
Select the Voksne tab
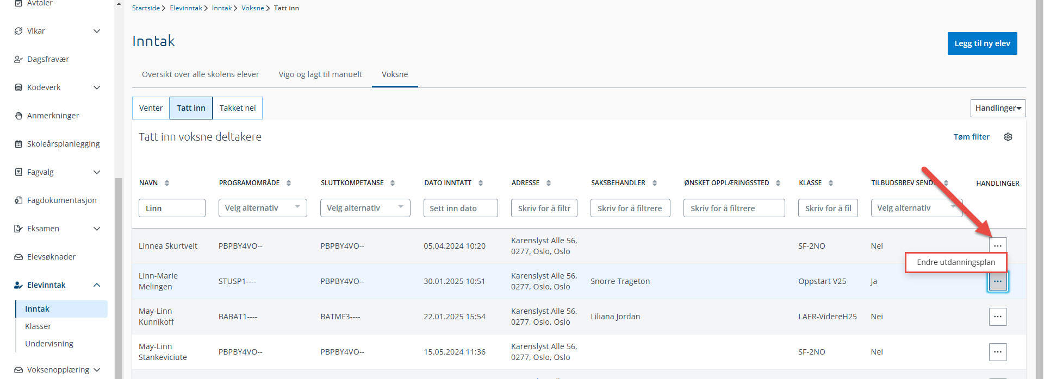coord(395,74)
